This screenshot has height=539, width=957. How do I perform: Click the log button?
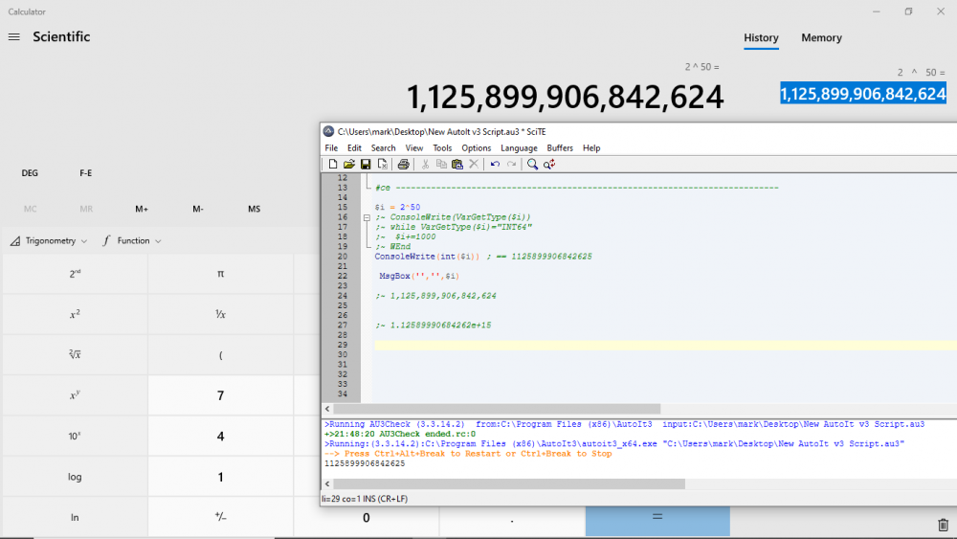pos(75,477)
